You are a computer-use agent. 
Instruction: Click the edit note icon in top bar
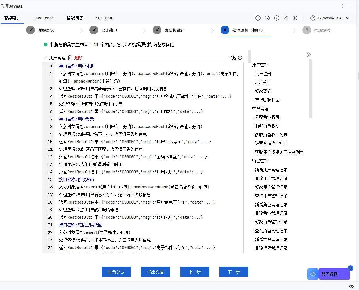[x=286, y=18]
